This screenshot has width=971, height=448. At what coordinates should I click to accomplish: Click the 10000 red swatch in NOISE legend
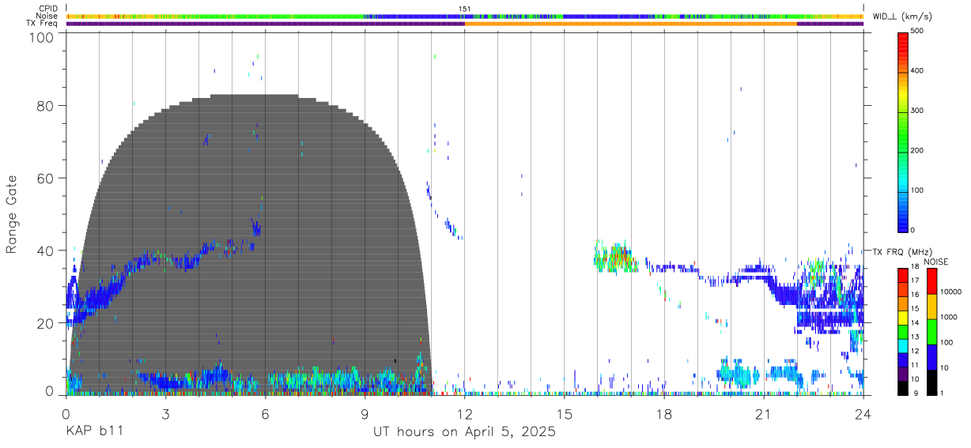coord(932,281)
